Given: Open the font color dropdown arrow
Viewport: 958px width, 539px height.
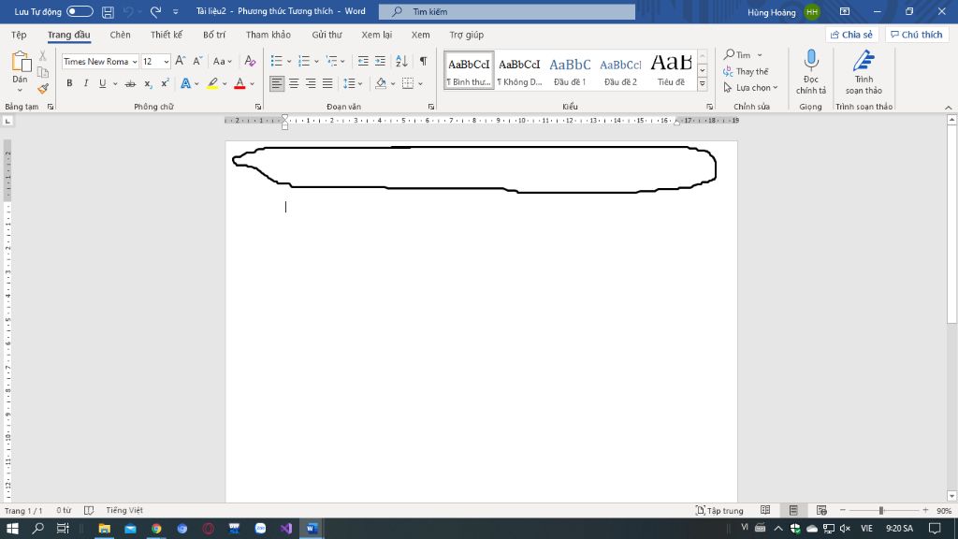Looking at the screenshot, I should coord(252,83).
